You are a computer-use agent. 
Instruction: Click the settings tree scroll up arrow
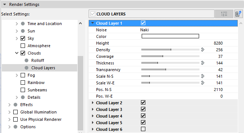(x=80, y=24)
